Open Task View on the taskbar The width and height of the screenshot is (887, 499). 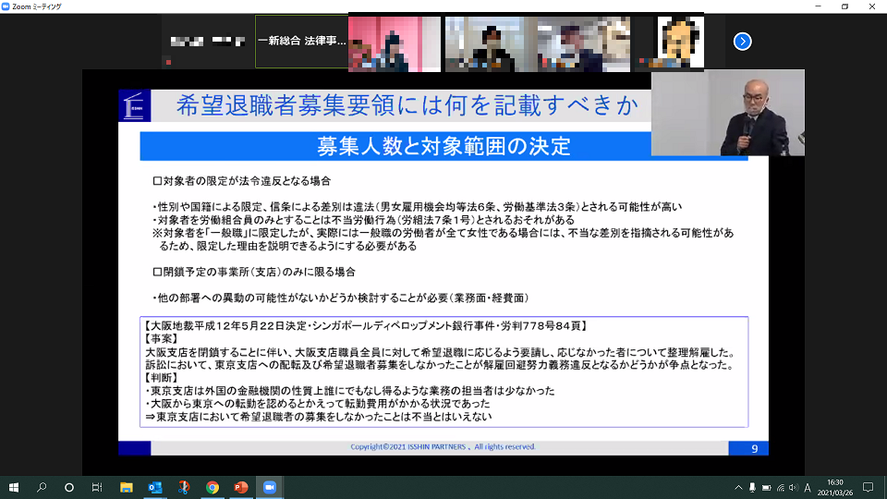click(97, 487)
